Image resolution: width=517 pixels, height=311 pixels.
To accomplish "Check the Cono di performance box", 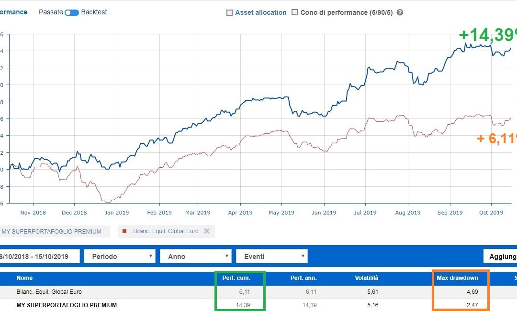I will (295, 13).
